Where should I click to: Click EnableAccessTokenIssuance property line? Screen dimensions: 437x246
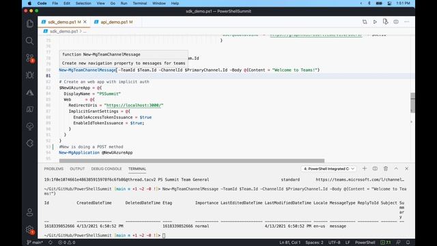[x=112, y=117]
